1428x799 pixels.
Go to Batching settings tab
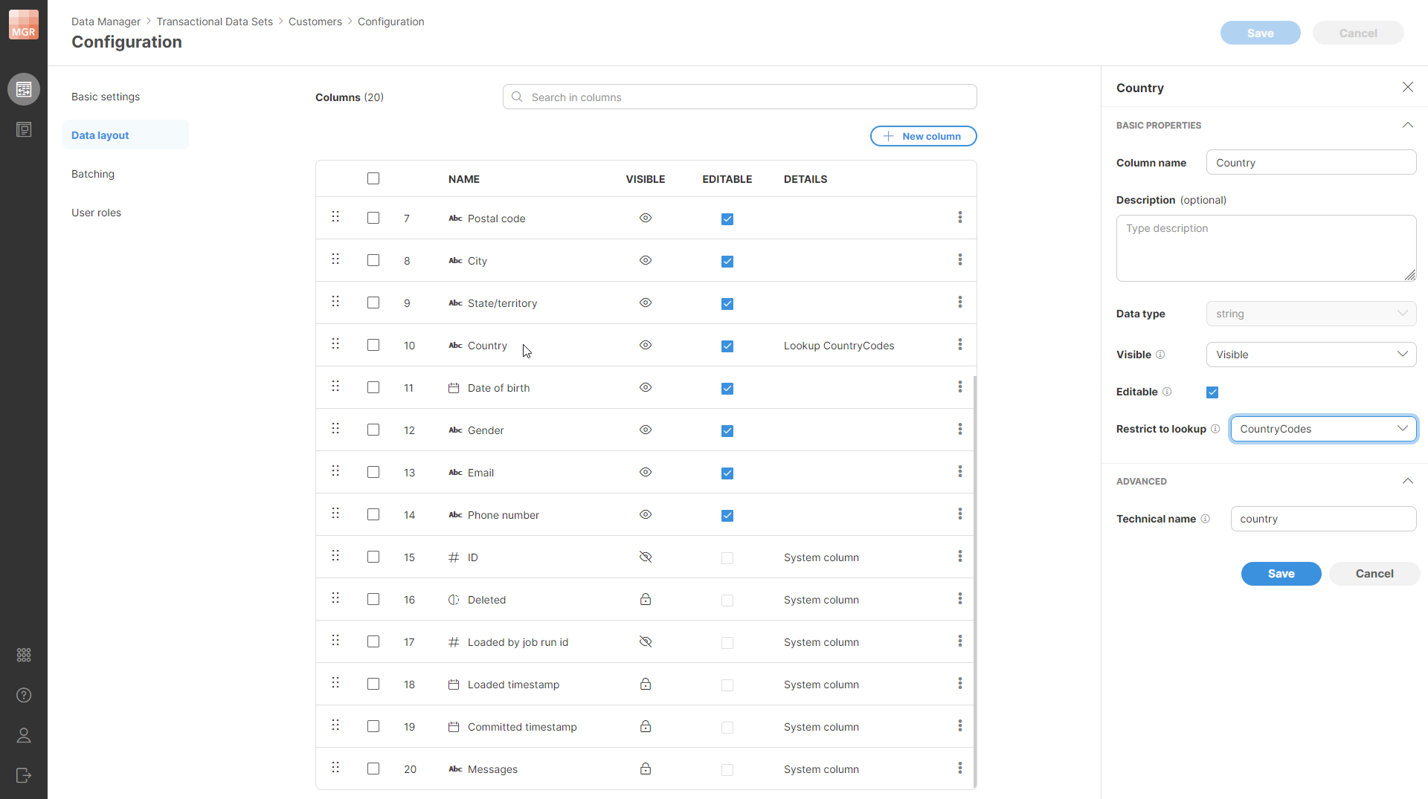(x=93, y=174)
